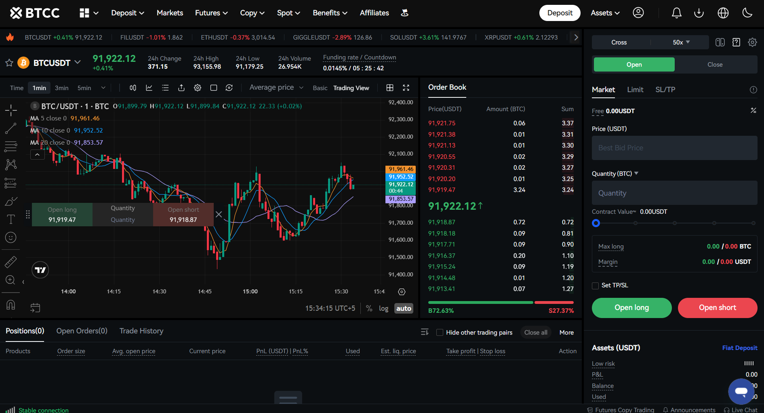This screenshot has width=764, height=413.
Task: Expand the BTCUSDT pair selector
Action: click(x=77, y=62)
